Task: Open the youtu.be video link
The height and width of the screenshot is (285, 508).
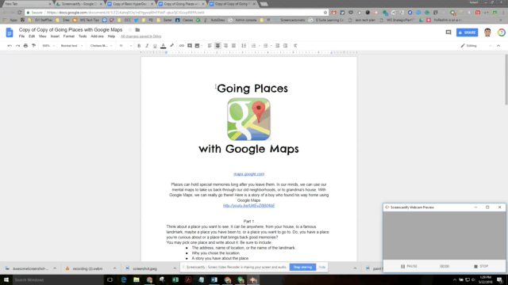Action: click(x=248, y=206)
